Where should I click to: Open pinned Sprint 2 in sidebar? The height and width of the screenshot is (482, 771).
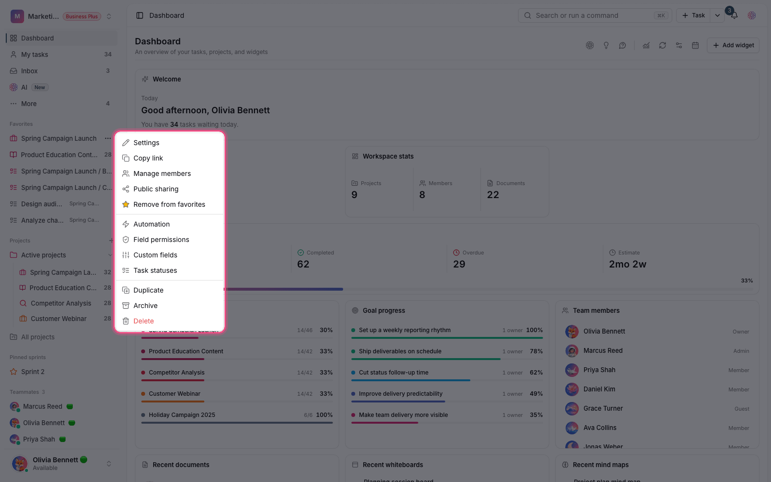pyautogui.click(x=62, y=372)
